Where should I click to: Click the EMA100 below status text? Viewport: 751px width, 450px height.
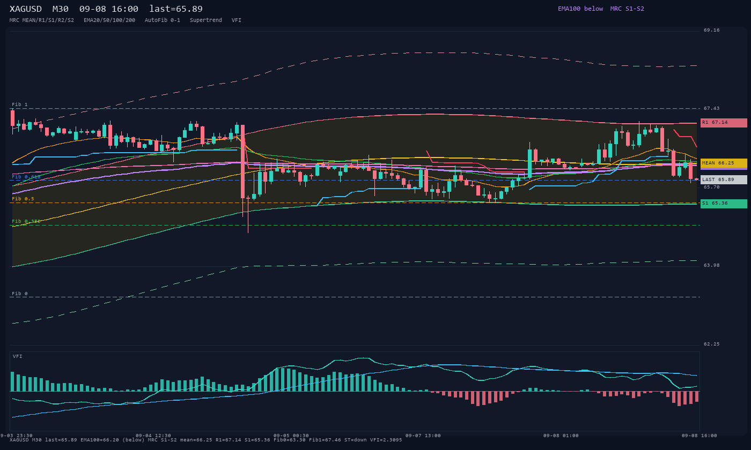pos(580,9)
